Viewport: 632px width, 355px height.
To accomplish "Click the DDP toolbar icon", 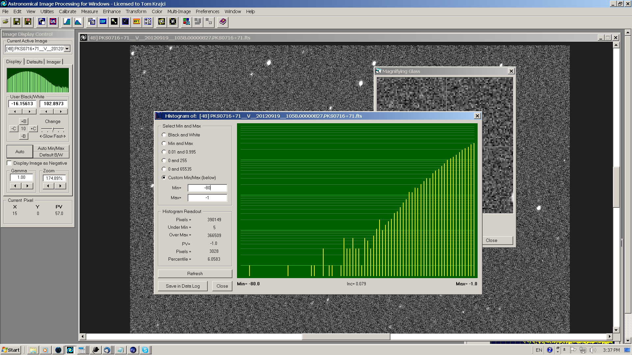I will click(x=103, y=22).
